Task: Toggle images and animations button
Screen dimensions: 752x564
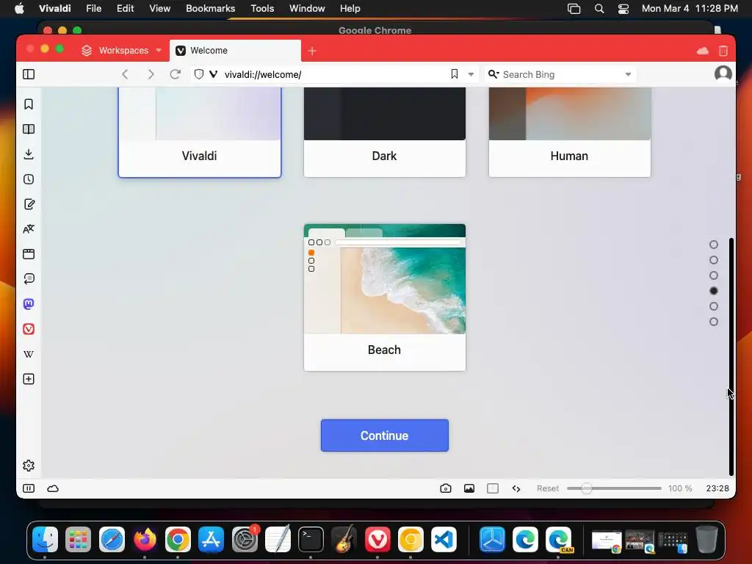Action: [x=469, y=488]
